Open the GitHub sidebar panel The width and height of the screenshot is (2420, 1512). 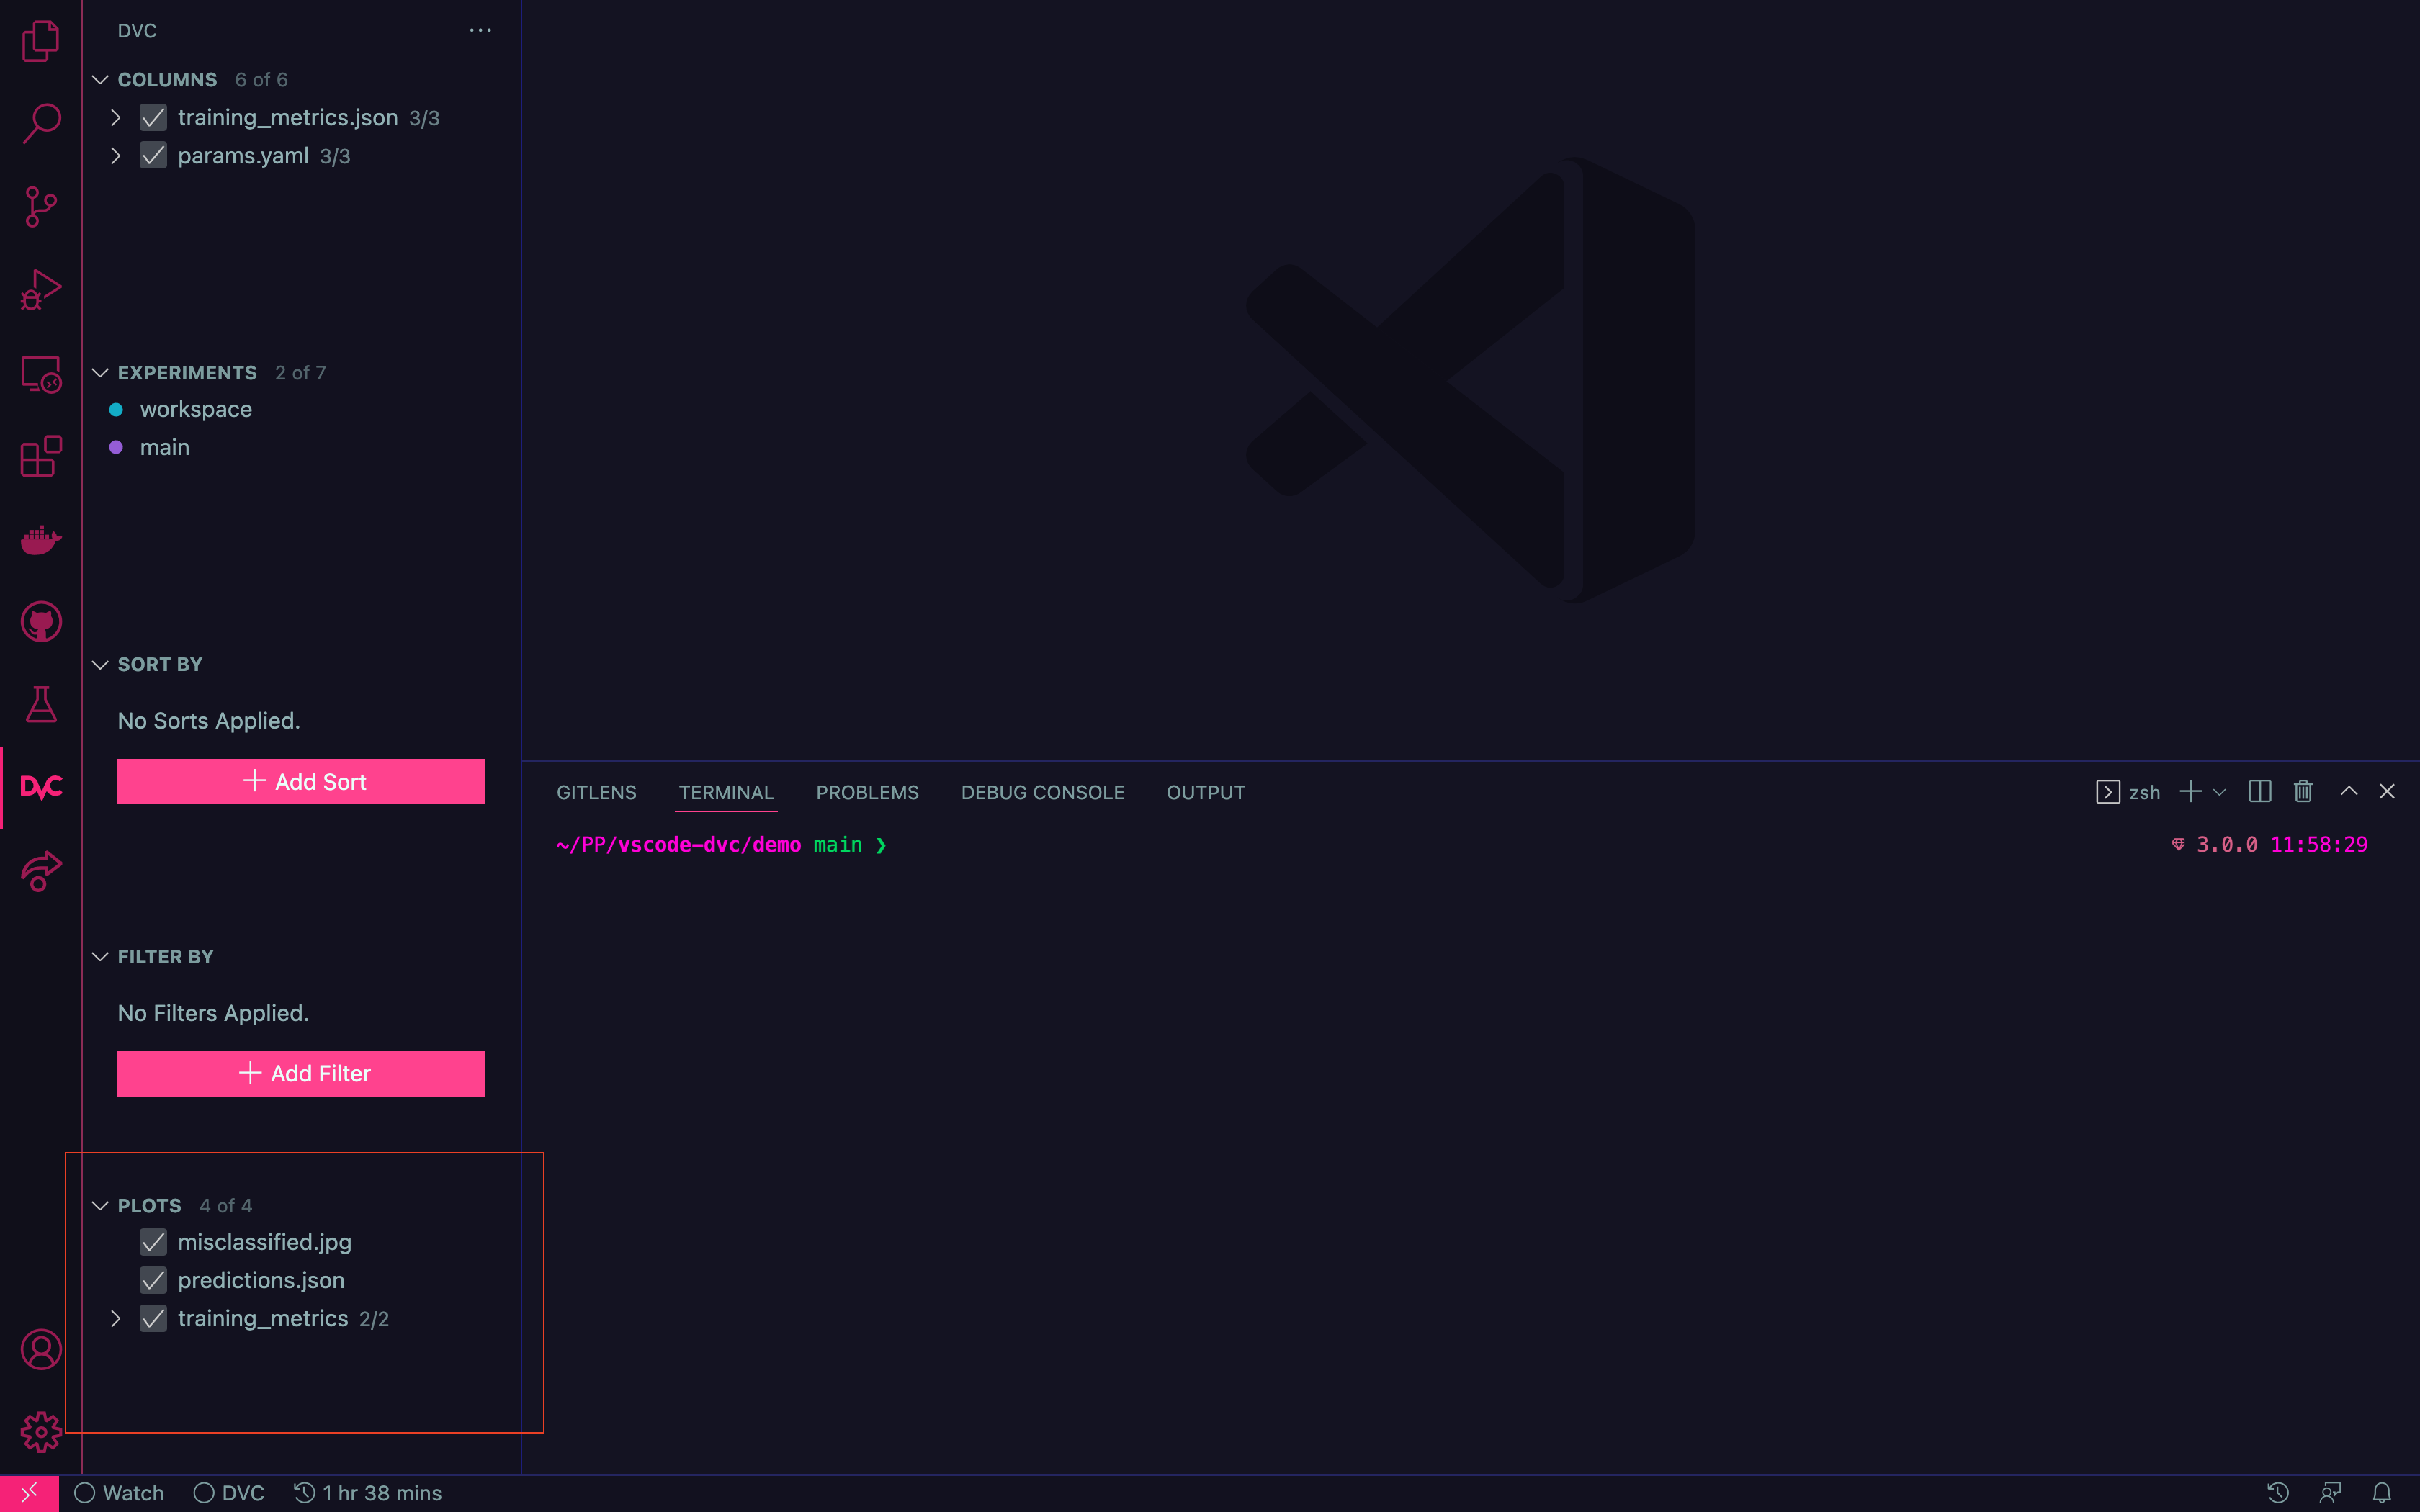tap(40, 622)
